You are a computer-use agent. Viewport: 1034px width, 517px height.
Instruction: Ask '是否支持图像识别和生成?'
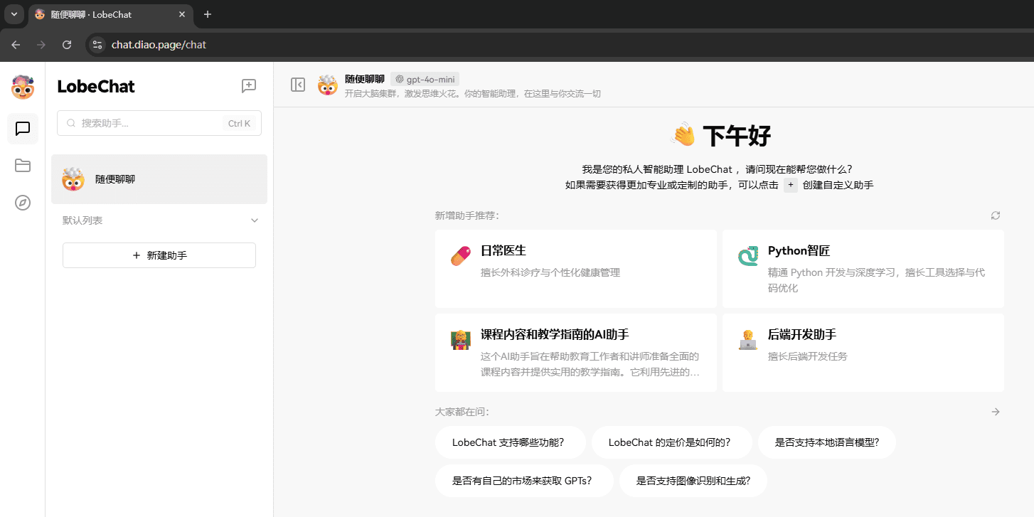tap(693, 481)
